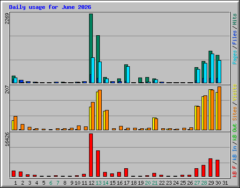
Task: Click the 'Visits' legend label
Action: pos(235,93)
